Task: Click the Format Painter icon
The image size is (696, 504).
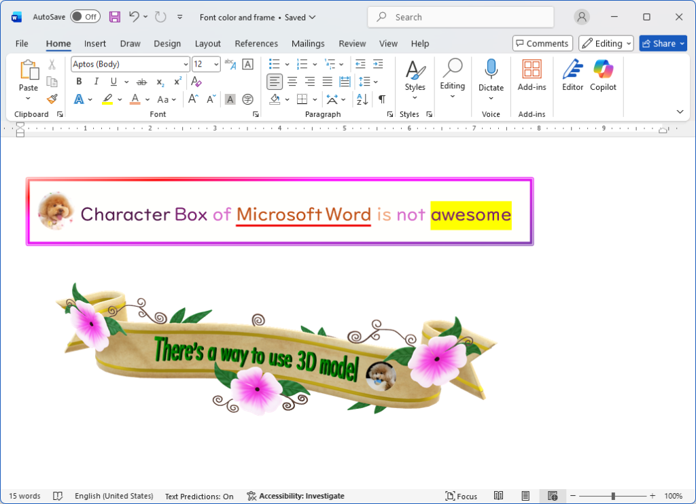Action: click(52, 99)
